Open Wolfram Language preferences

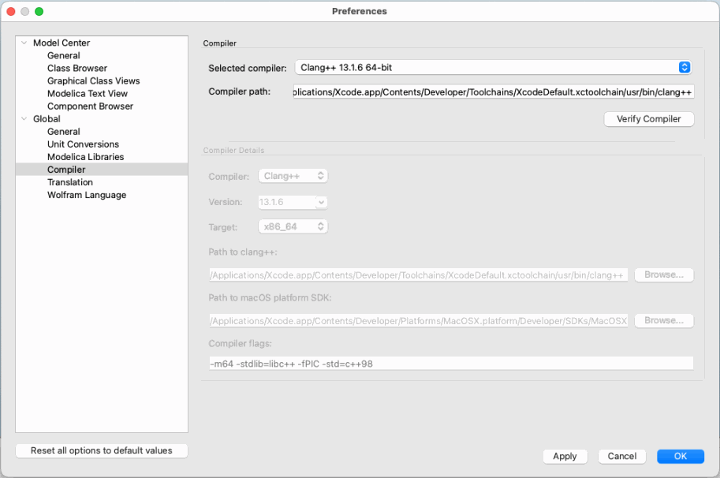click(86, 195)
